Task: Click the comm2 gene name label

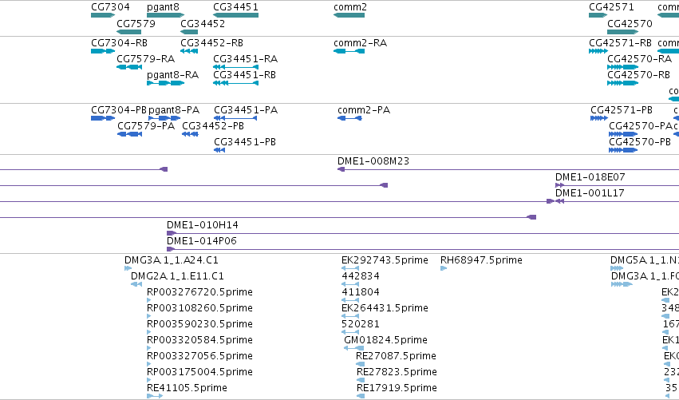Action: [x=350, y=7]
